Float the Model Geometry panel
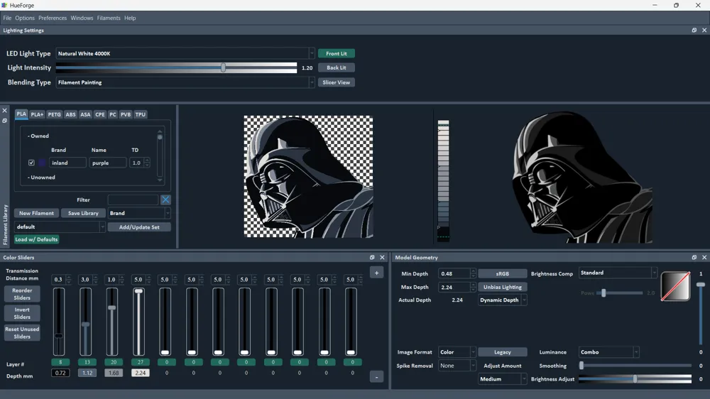710x399 pixels. tap(694, 257)
